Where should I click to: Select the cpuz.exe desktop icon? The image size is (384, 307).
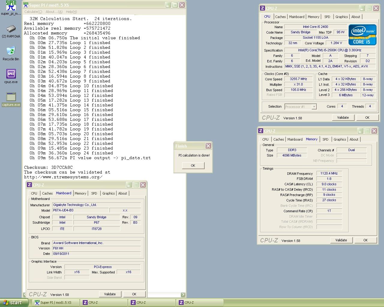[x=11, y=76]
